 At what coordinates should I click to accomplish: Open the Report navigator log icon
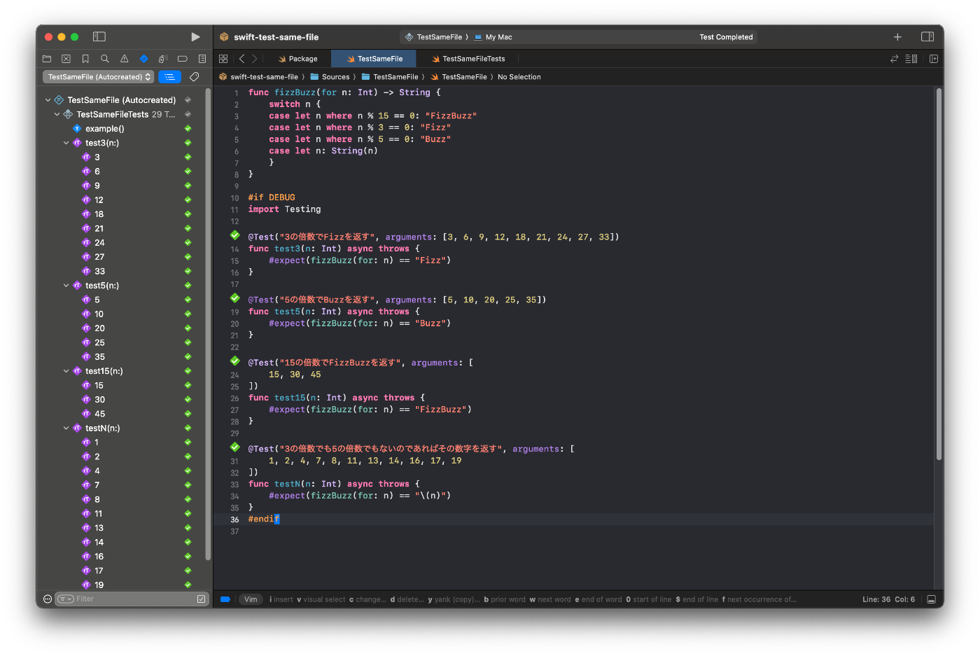tap(202, 59)
